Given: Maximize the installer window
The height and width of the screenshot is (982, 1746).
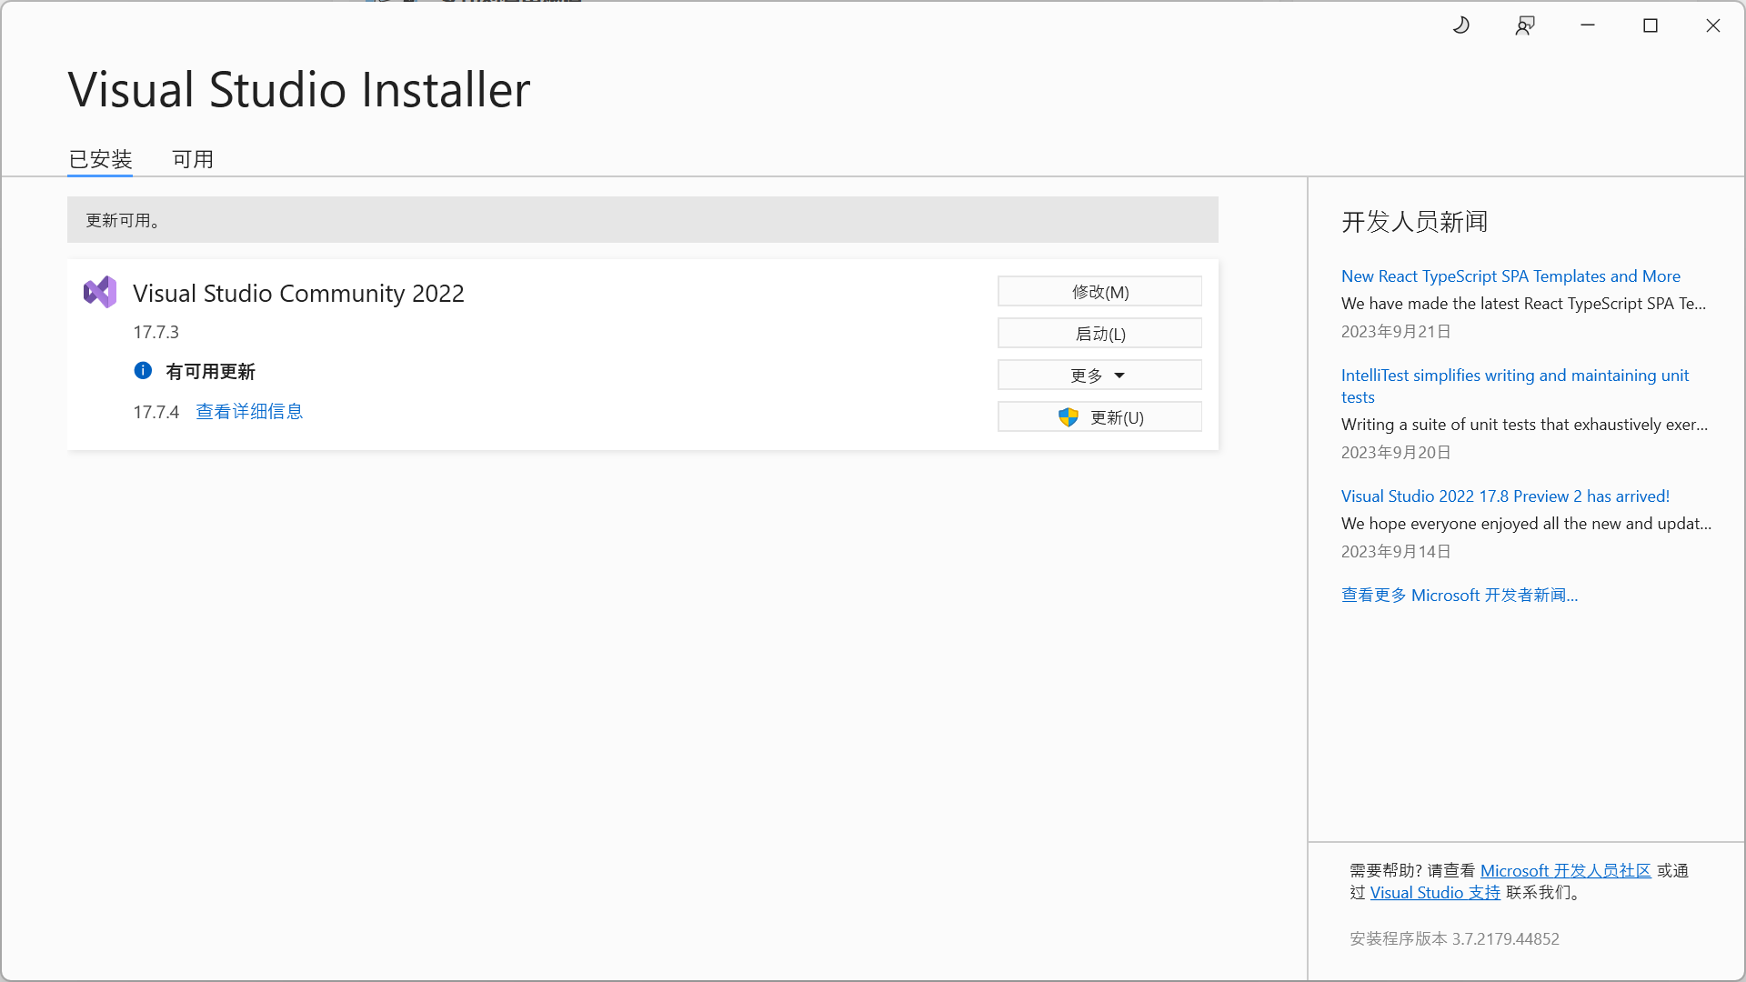Looking at the screenshot, I should [1651, 25].
